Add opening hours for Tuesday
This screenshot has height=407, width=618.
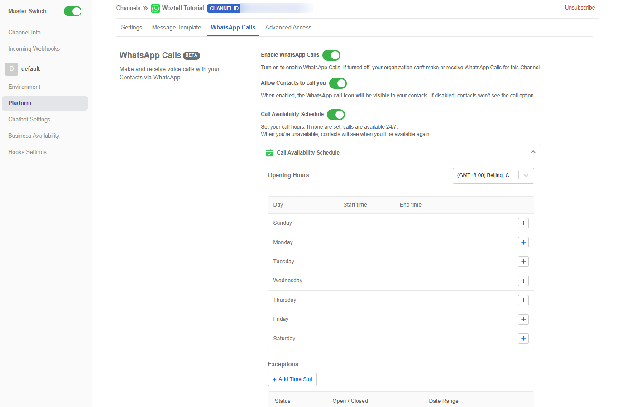tap(523, 262)
